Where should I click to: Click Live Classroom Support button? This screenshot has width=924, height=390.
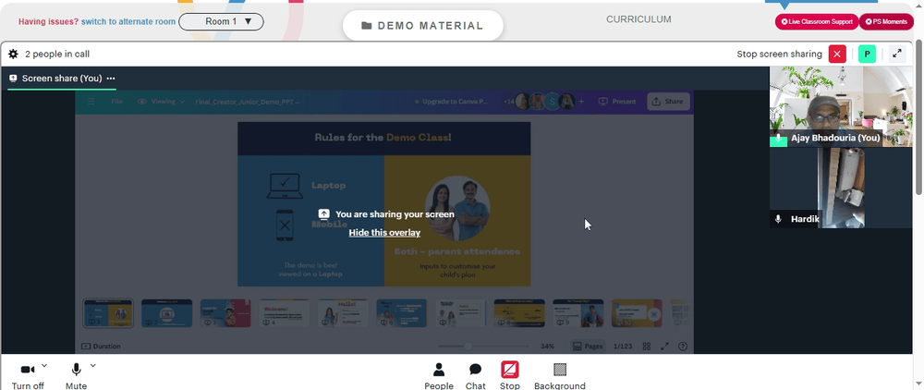[816, 22]
